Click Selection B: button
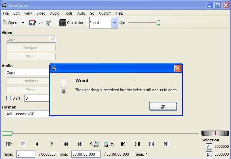Screen dimensions: 231x159 coord(209,154)
